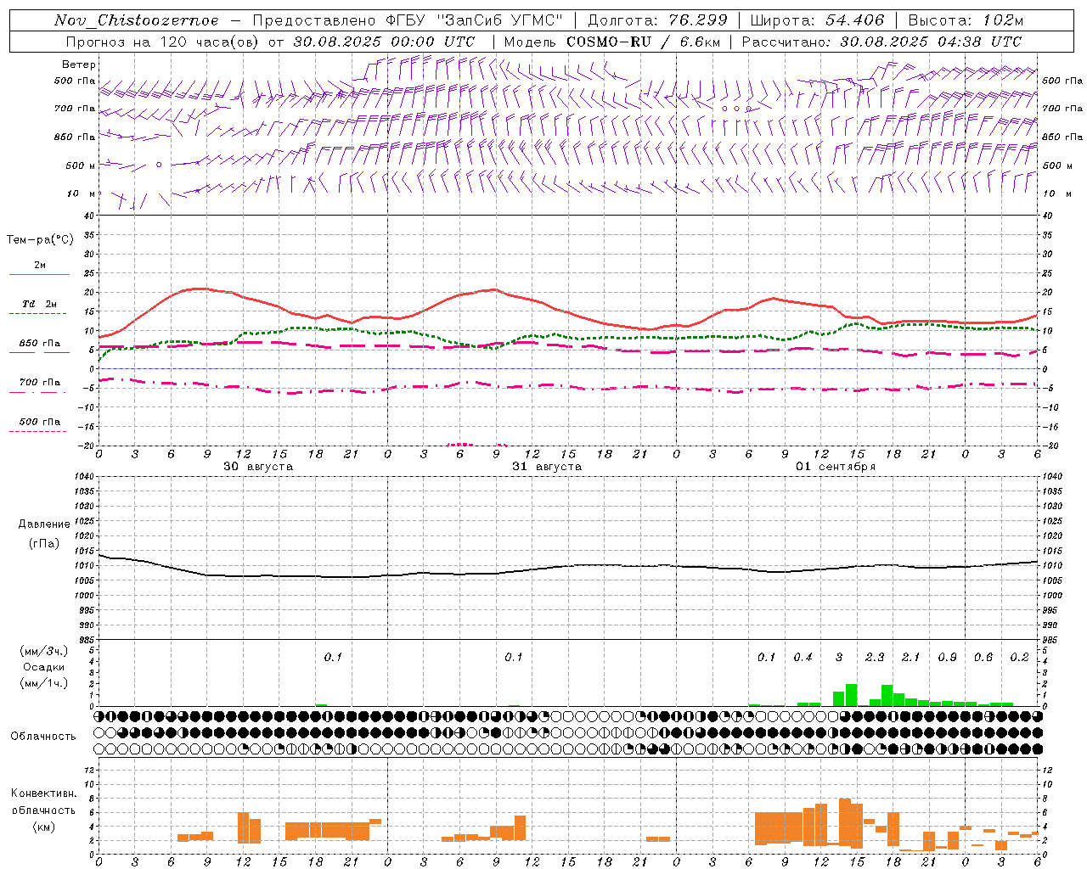Click the '0.9' precipitation amount value
Image resolution: width=1087 pixels, height=869 pixels.
coord(947,657)
